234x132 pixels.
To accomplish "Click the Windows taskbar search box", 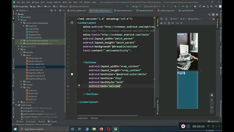I will click(x=44, y=129).
